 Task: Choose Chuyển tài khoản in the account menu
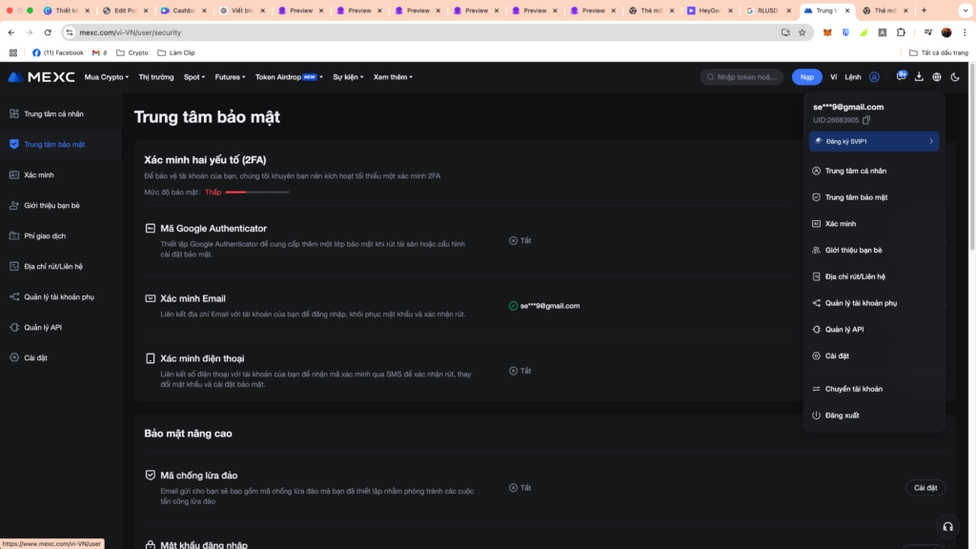[x=853, y=389]
